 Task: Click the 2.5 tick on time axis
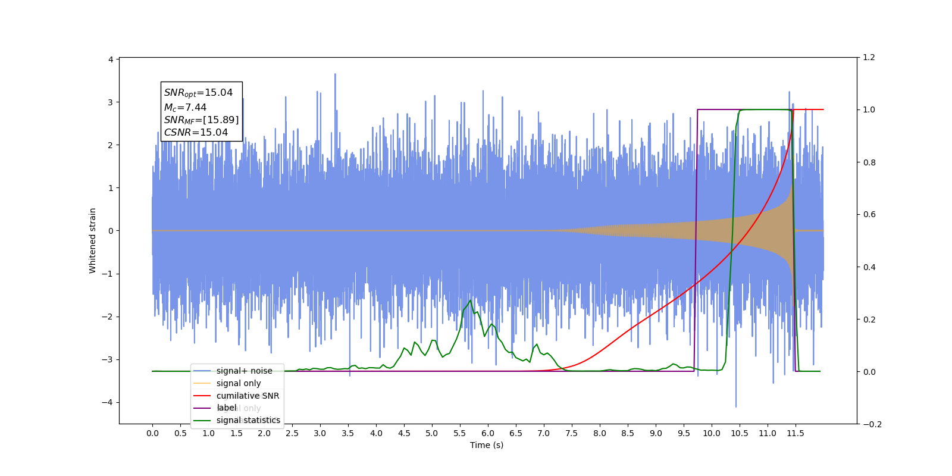(x=292, y=433)
